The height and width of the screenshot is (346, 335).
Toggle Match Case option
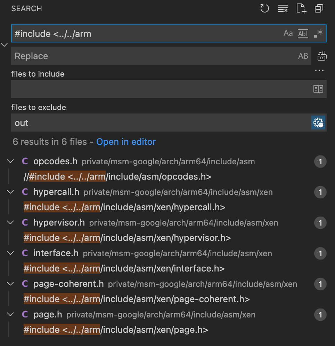(x=288, y=33)
